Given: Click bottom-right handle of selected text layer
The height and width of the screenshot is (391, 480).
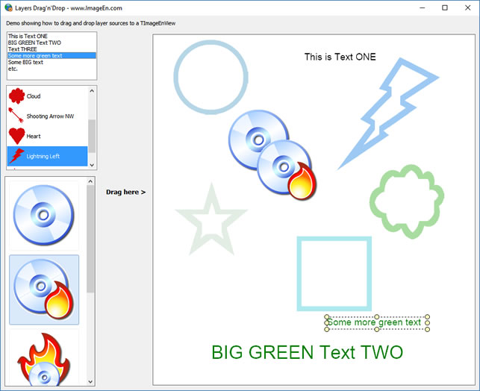Looking at the screenshot, I should pos(427,329).
